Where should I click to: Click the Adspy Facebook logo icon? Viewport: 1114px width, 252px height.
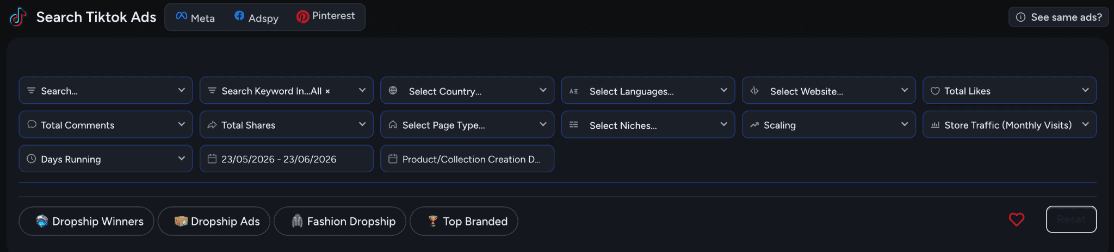239,16
